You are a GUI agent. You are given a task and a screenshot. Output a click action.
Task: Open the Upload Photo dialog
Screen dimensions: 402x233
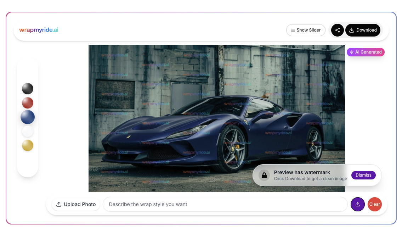[75, 204]
